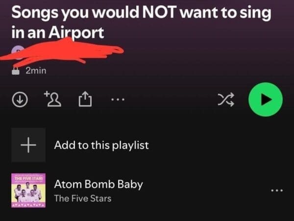Viewport: 294px width, 221px height.
Task: Open the share sheet icon
Action: point(85,99)
